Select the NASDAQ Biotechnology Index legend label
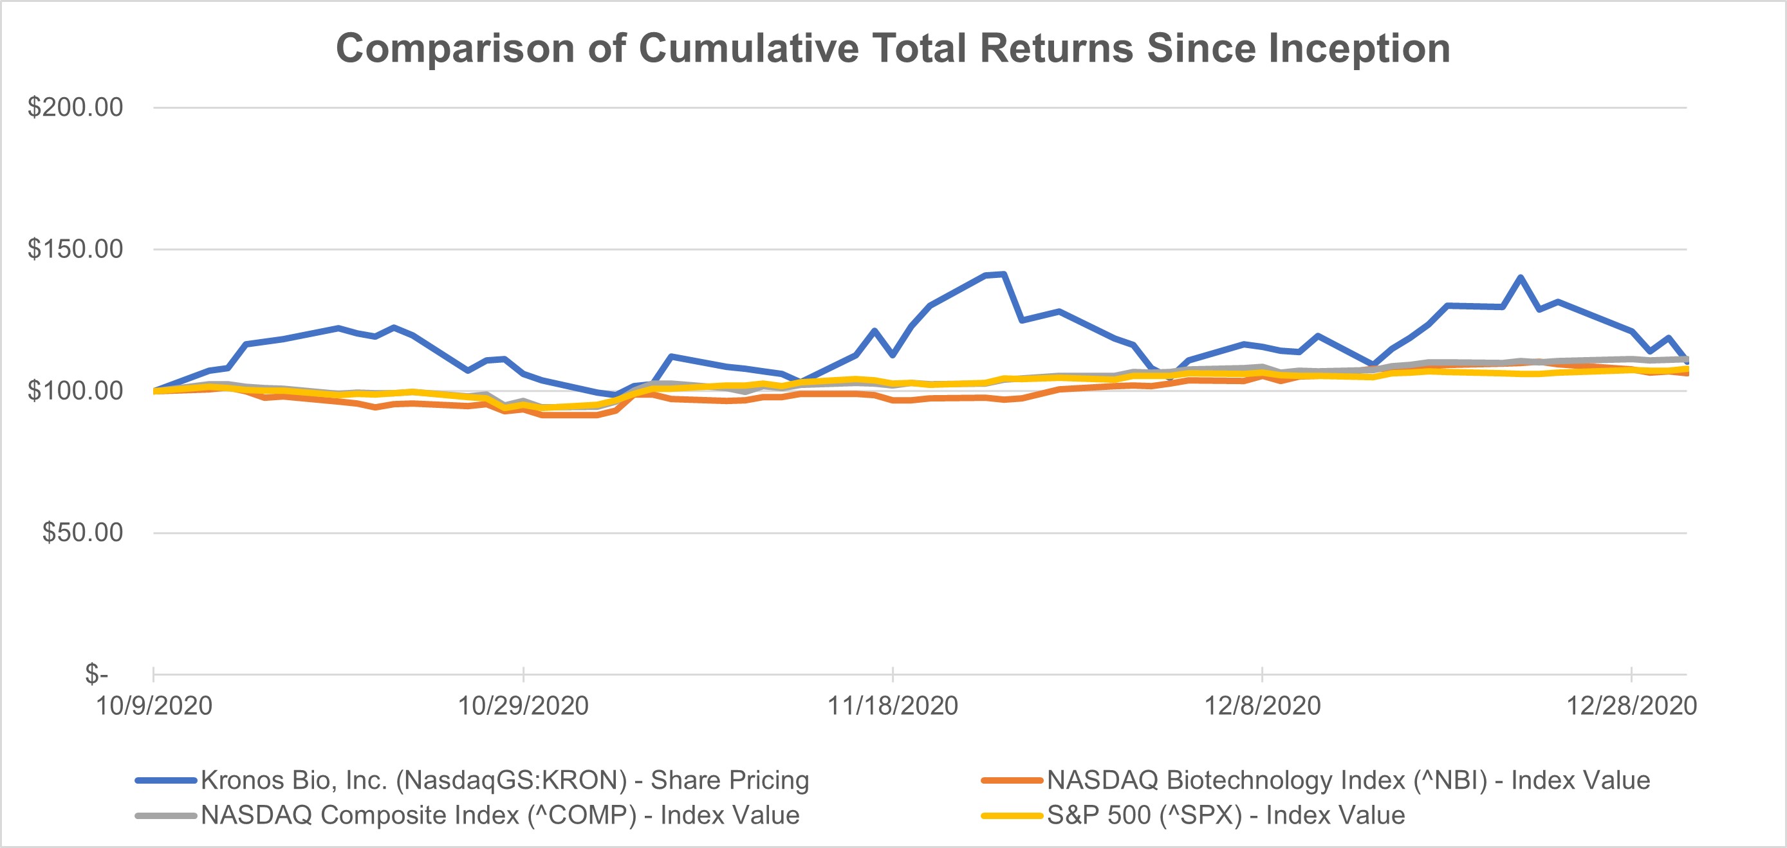The height and width of the screenshot is (848, 1787). [1348, 780]
